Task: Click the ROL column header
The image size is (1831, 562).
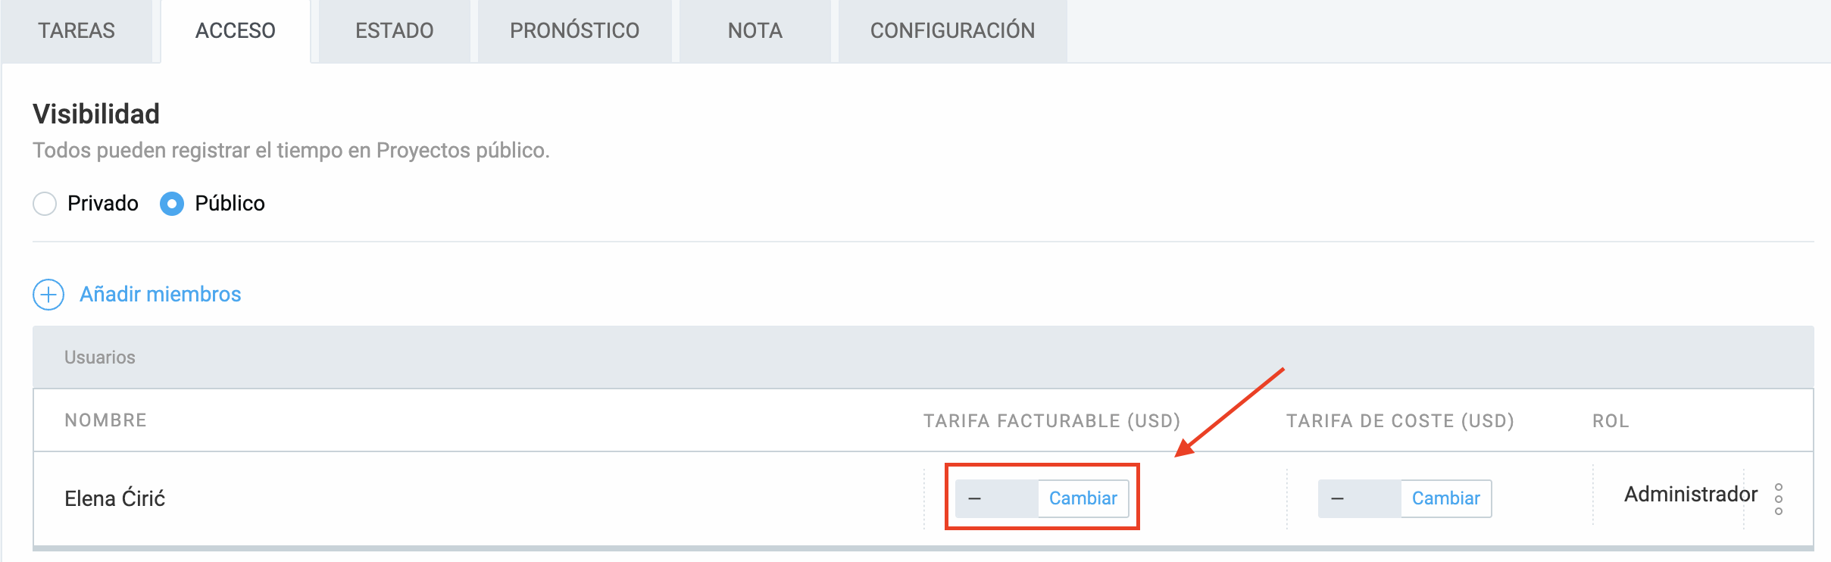Action: [1612, 421]
